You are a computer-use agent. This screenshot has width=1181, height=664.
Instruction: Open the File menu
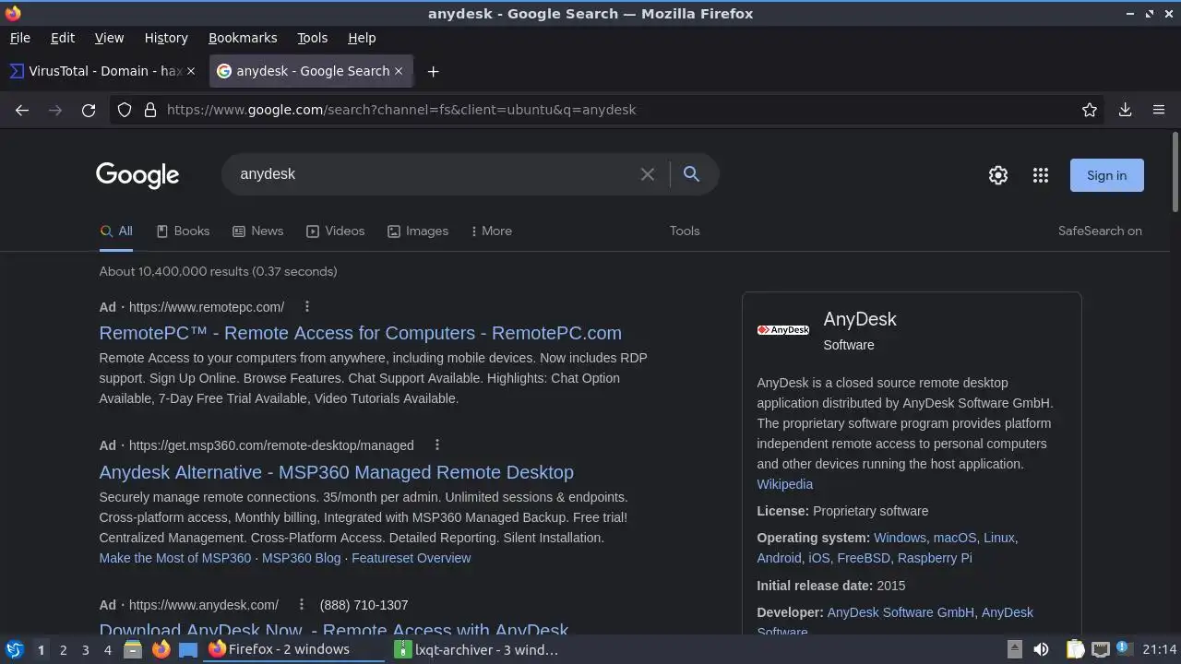[19, 38]
